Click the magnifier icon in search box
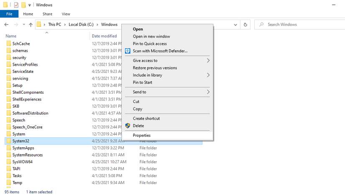 tap(261, 24)
